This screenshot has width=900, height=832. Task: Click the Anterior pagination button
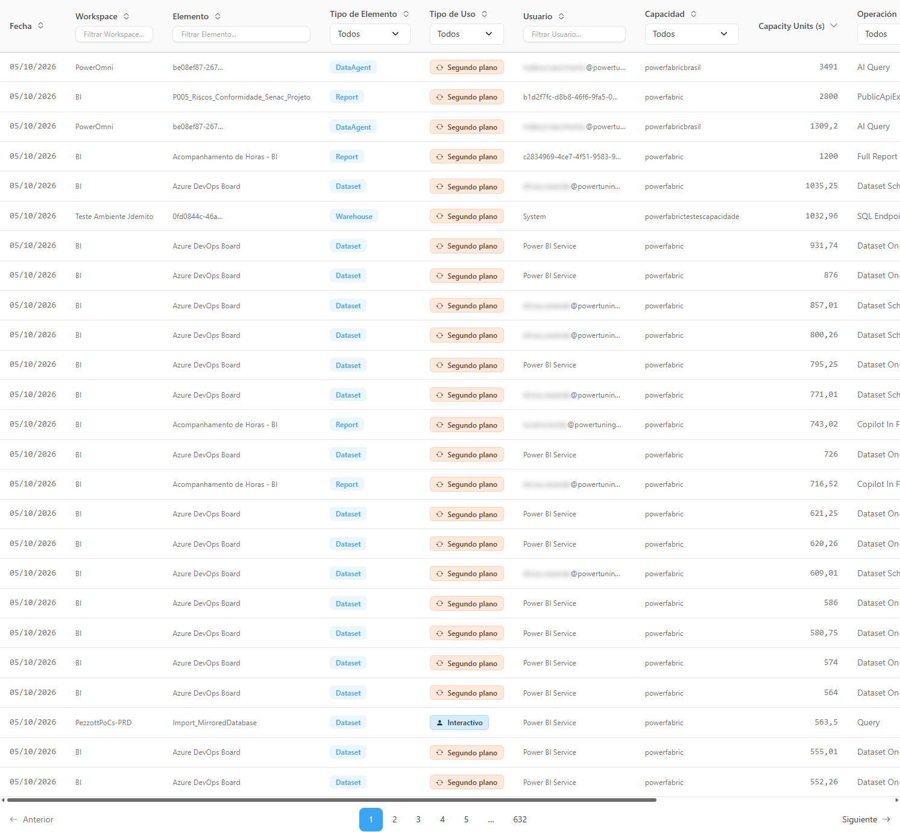[32, 819]
